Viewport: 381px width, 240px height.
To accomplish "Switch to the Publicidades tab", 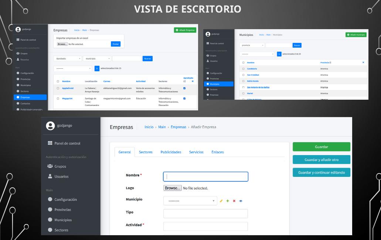I will tap(171, 152).
